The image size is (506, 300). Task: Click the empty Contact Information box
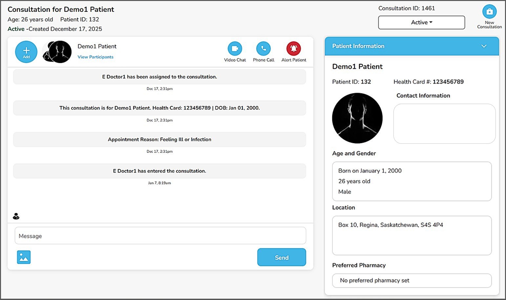tap(444, 124)
